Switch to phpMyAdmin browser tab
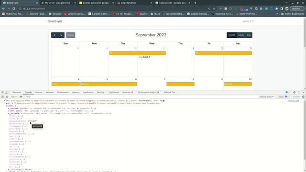The width and height of the screenshot is (306, 172). pyautogui.click(x=129, y=3)
